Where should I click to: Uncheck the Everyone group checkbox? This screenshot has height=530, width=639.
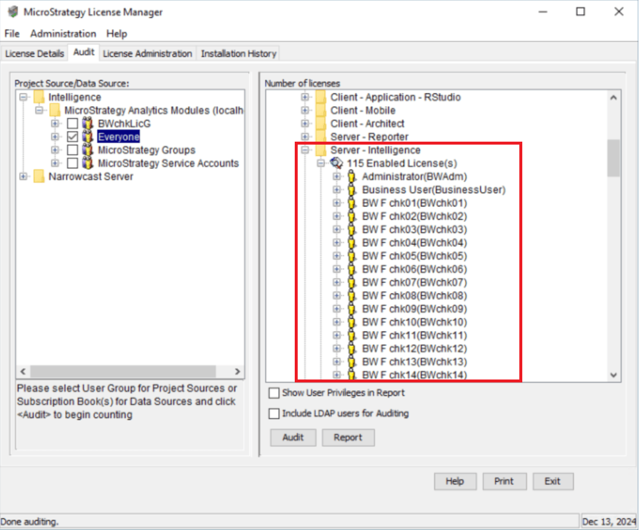pos(72,137)
